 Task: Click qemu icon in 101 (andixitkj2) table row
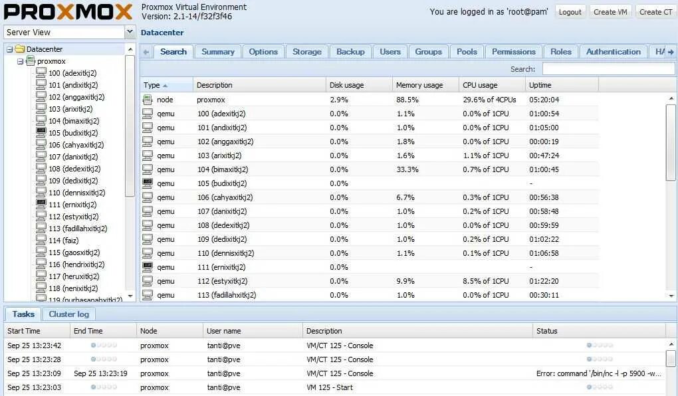(148, 128)
